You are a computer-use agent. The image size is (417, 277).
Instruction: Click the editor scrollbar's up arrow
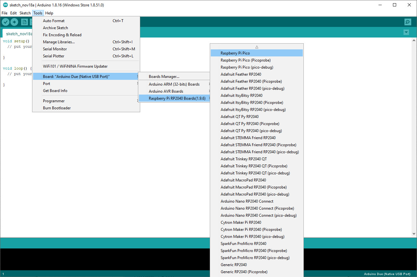[x=414, y=40]
